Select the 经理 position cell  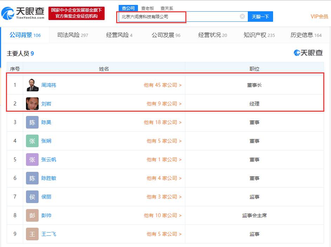coord(254,104)
